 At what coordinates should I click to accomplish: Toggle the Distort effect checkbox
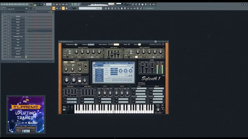(94, 69)
